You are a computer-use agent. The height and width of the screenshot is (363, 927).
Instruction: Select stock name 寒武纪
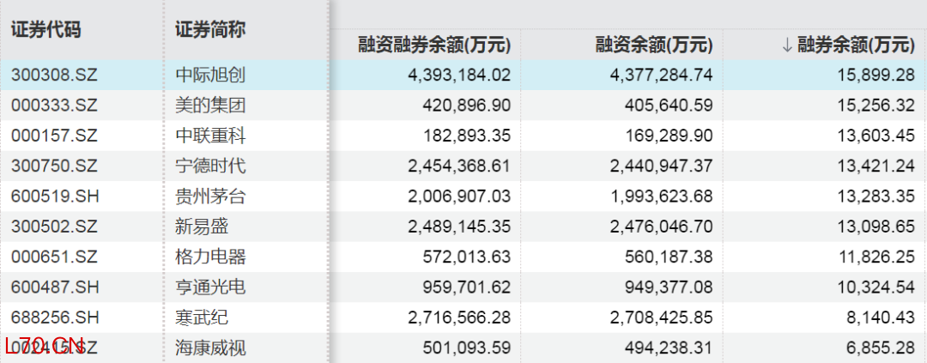(202, 318)
